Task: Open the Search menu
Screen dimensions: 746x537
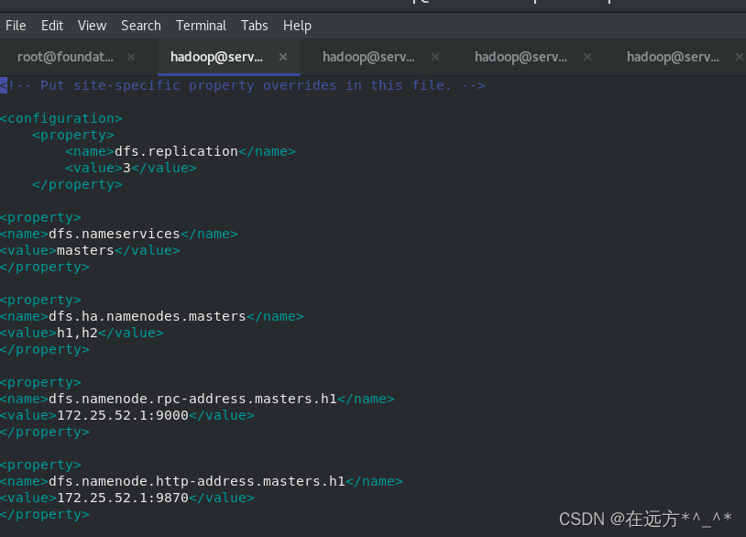Action: pos(141,26)
